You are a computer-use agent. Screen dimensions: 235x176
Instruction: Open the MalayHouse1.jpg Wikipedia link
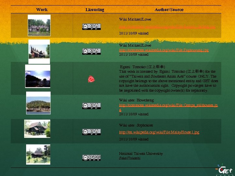pos(159,132)
